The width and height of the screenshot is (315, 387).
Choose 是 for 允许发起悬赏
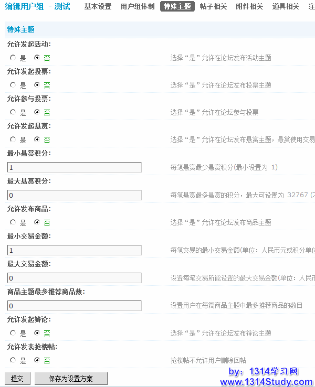13,139
